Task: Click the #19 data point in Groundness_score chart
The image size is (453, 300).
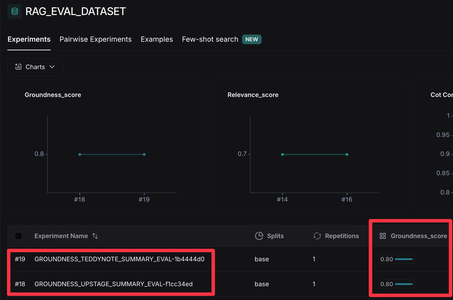Action: (x=144, y=154)
